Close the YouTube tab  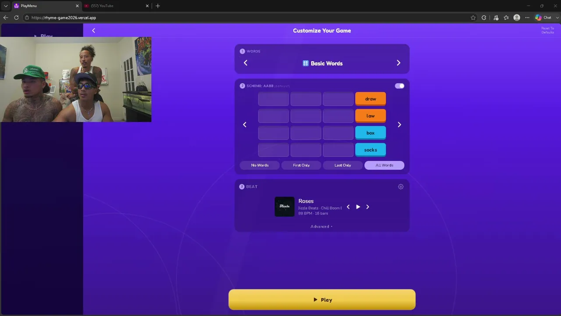147,6
